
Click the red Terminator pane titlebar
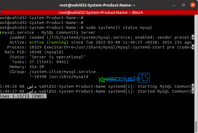99,13
